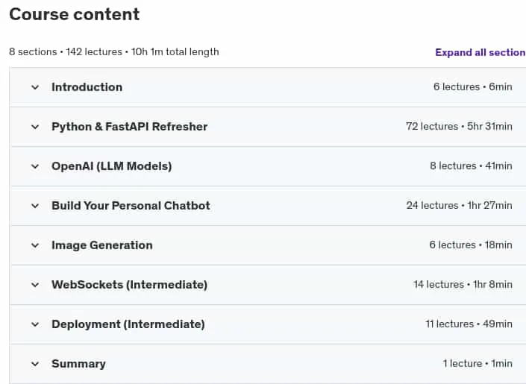This screenshot has height=384, width=526.
Task: Expand the Introduction section chevron
Action: (x=35, y=87)
